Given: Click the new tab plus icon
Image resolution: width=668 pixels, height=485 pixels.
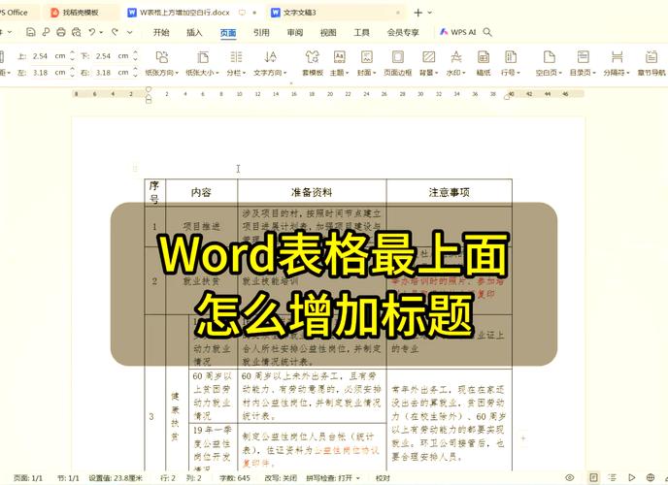Looking at the screenshot, I should [417, 13].
